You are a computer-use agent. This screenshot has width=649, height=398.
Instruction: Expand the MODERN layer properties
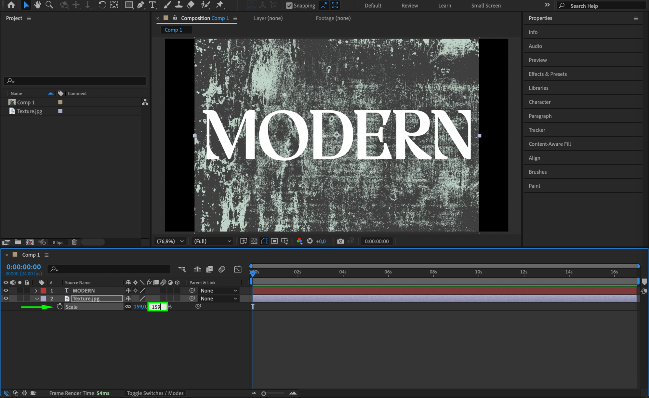pos(36,291)
